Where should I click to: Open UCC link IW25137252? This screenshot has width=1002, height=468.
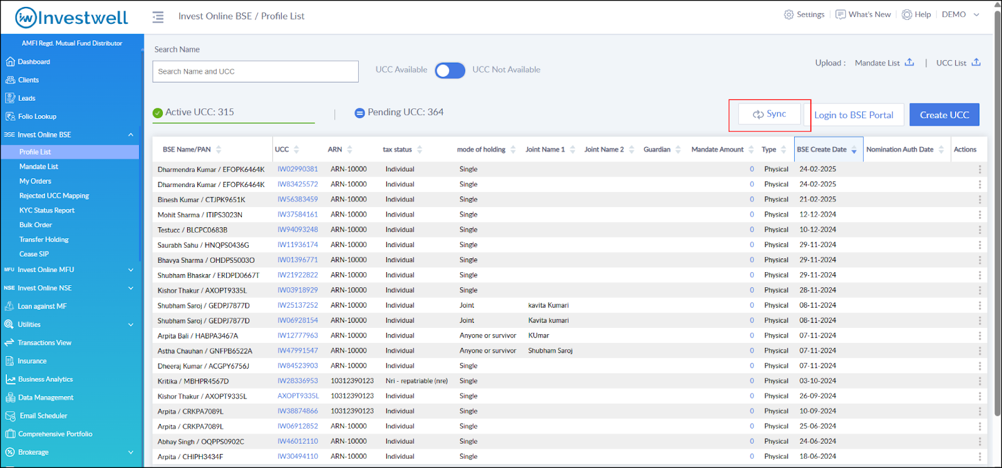[297, 305]
